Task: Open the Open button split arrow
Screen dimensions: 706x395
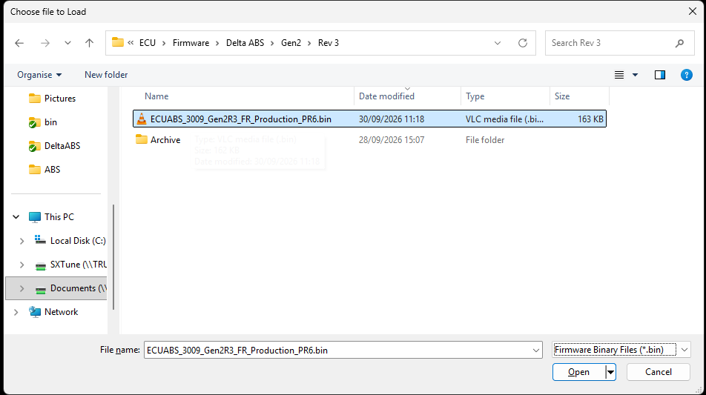Action: [x=610, y=372]
